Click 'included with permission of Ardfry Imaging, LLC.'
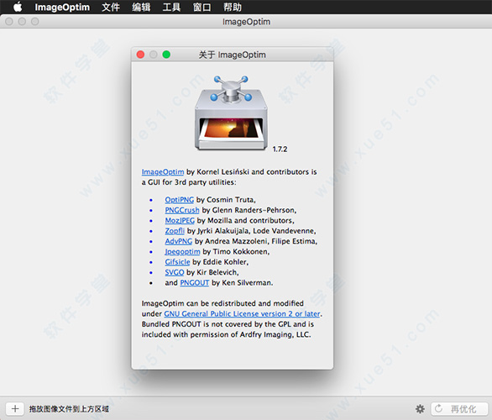The image size is (492, 420). point(226,334)
